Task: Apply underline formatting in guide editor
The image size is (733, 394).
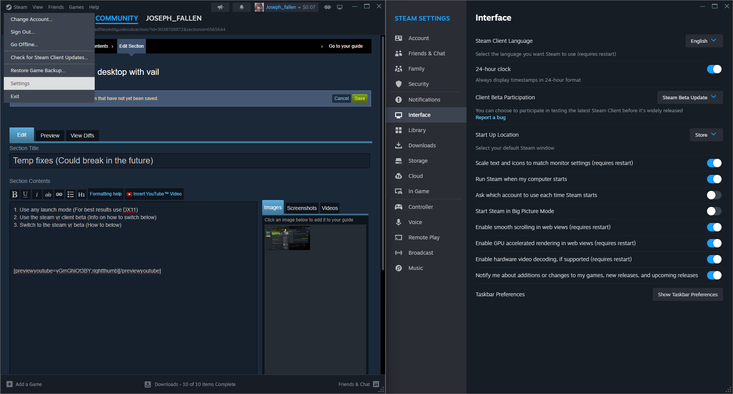Action: point(25,194)
